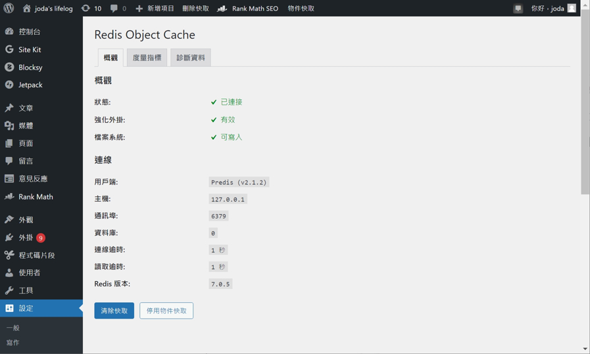Click the 媒體 media icon
590x354 pixels.
tap(9, 125)
